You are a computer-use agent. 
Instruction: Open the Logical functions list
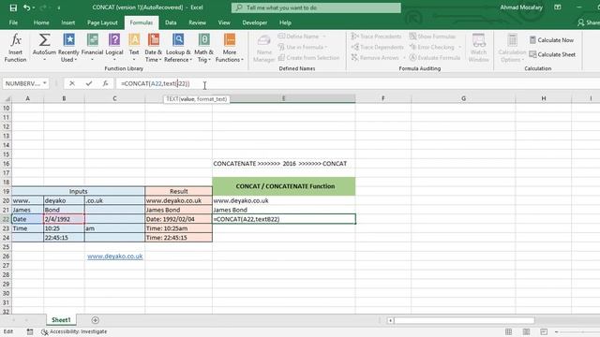[x=114, y=48]
